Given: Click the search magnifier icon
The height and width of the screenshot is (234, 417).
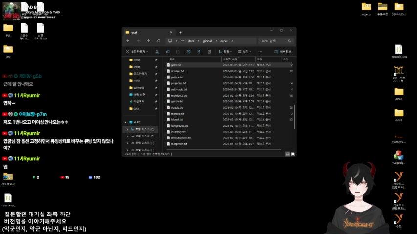Looking at the screenshot, I should pyautogui.click(x=289, y=41).
